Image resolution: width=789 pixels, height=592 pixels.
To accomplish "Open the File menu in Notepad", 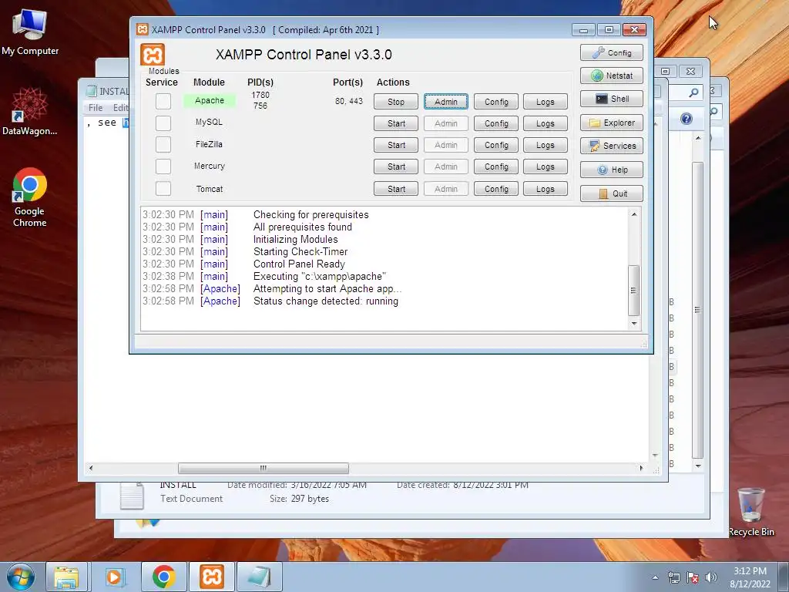I will click(96, 108).
